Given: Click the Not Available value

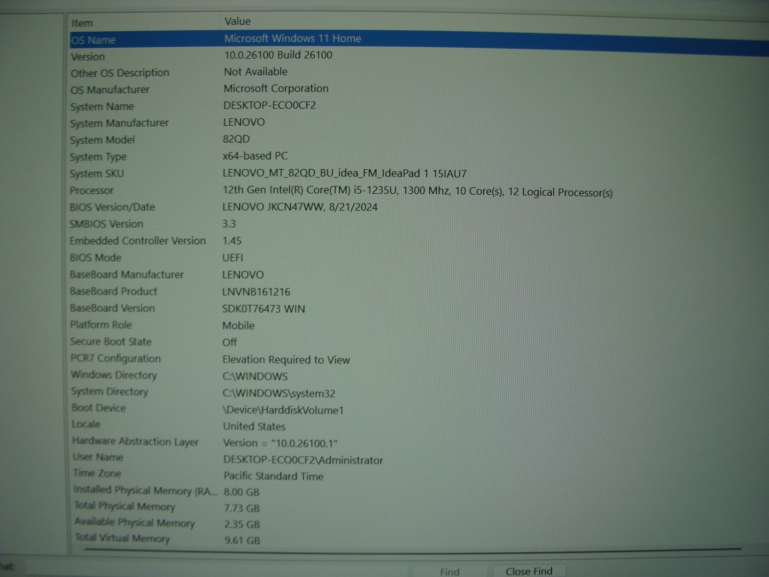Looking at the screenshot, I should click(x=256, y=72).
